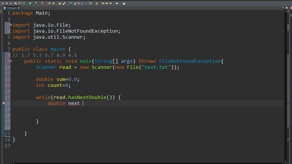Click 'String[]' in the main signature
Viewport: 292px width, 164px height.
(106, 61)
